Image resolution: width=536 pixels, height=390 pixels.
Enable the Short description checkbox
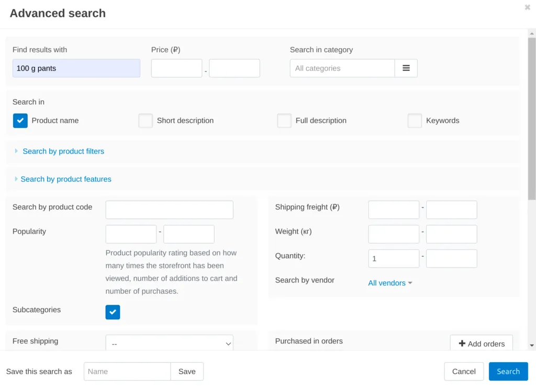point(146,121)
